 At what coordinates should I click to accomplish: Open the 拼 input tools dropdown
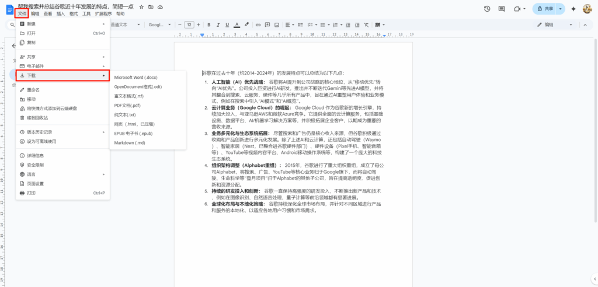coord(380,24)
